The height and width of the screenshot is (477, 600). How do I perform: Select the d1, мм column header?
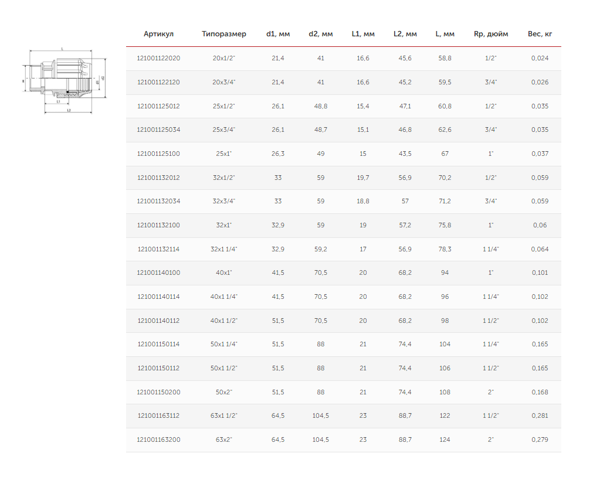point(278,34)
